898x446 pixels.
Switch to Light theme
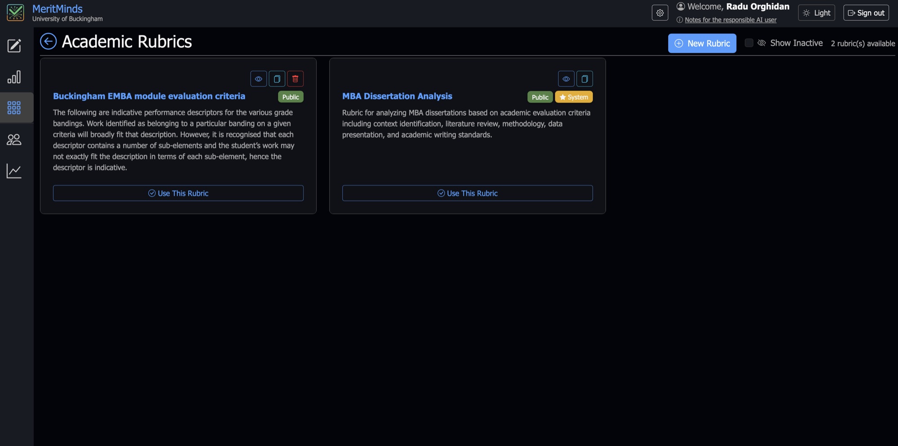pos(816,13)
